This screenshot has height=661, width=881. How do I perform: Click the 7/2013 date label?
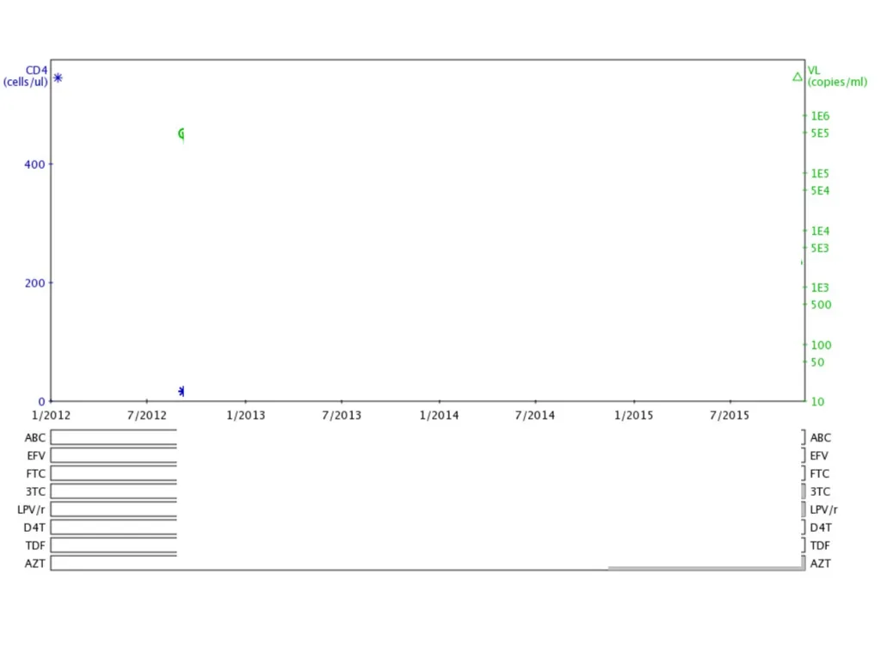(342, 416)
